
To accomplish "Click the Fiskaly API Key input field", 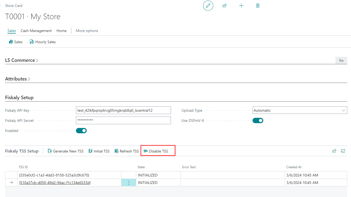I will tap(123, 110).
